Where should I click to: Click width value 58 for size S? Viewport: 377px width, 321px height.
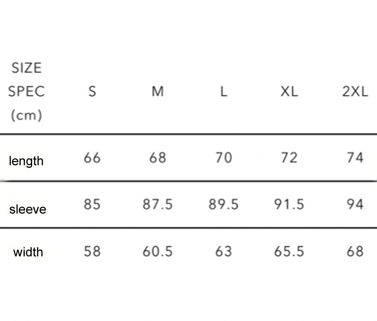click(x=92, y=252)
